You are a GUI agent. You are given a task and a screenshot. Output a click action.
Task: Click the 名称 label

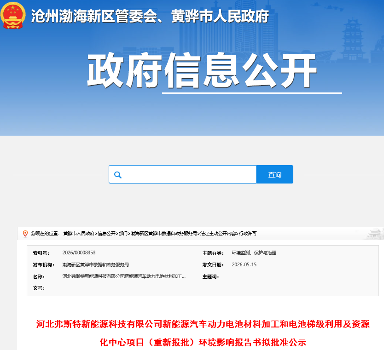[x=39, y=276]
